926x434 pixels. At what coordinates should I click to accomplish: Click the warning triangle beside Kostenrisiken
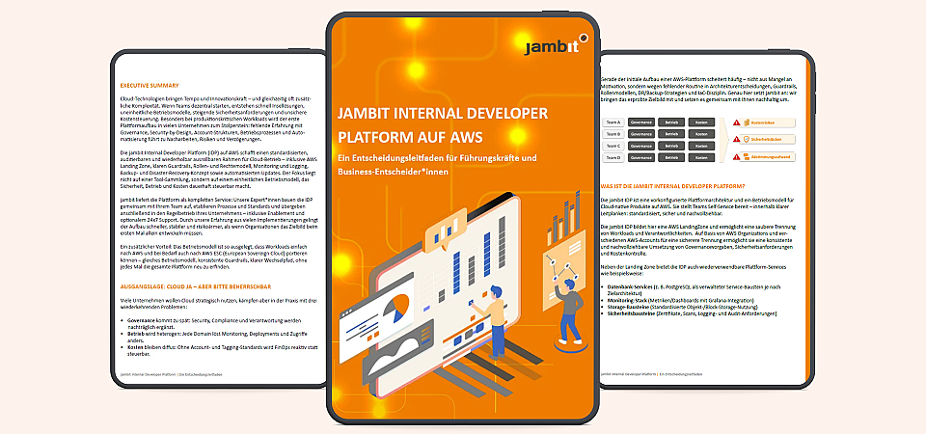736,122
